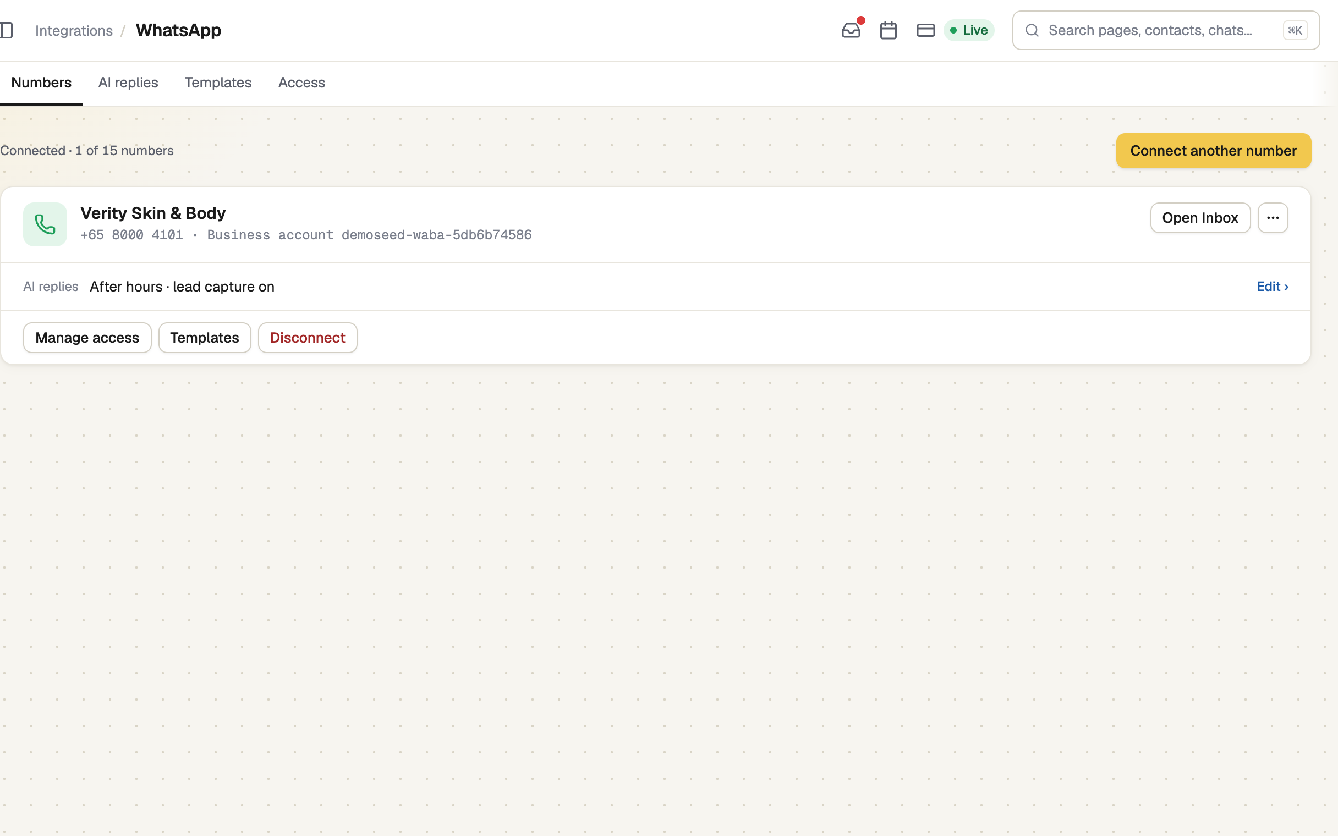
Task: Toggle the sidebar panel icon
Action: (7, 30)
